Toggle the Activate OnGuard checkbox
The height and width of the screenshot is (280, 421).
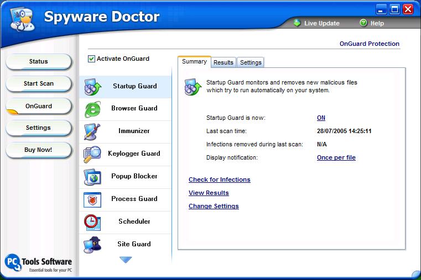(91, 59)
